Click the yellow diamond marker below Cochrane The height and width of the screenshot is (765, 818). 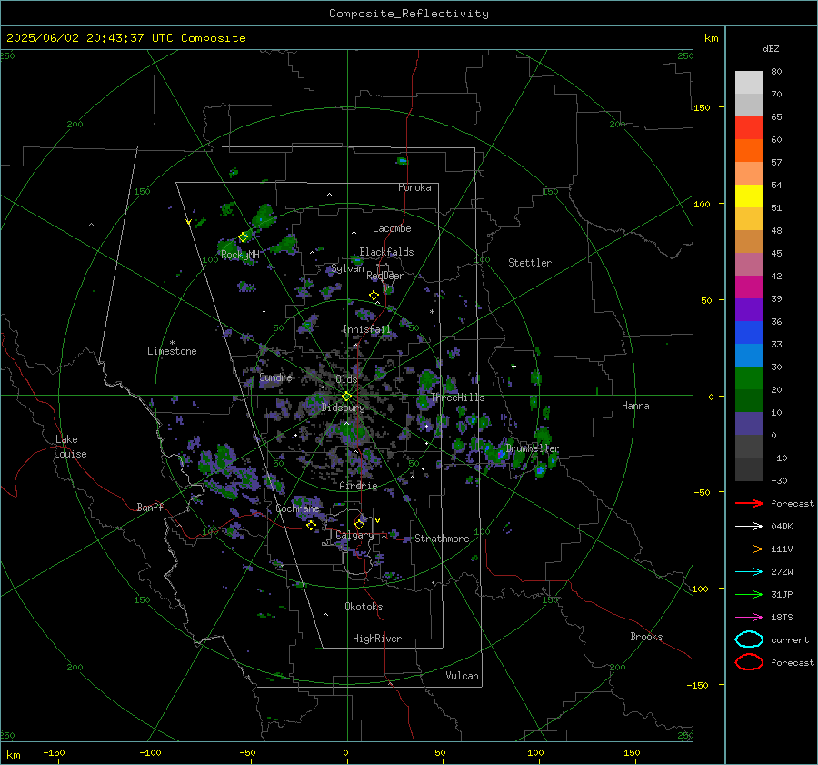point(312,526)
